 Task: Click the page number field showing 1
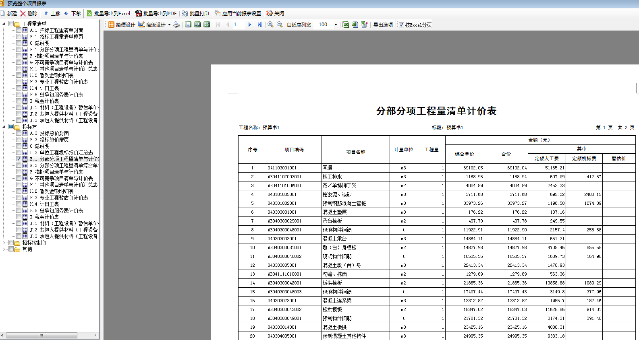[239, 25]
